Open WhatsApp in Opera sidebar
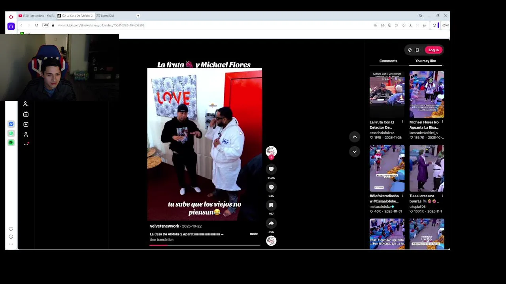The width and height of the screenshot is (506, 284). click(x=11, y=133)
